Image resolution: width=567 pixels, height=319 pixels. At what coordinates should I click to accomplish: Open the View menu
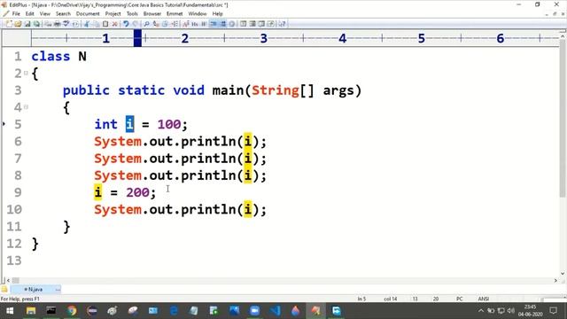45,14
